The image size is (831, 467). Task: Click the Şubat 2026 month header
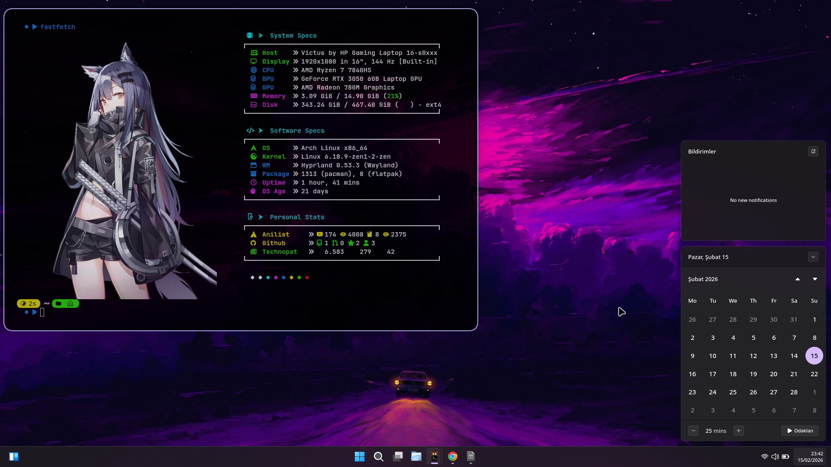[x=703, y=279]
